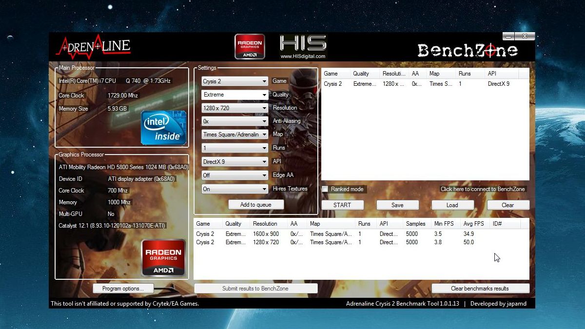Click the Map column header in queue list
The width and height of the screenshot is (585, 329).
[442, 74]
